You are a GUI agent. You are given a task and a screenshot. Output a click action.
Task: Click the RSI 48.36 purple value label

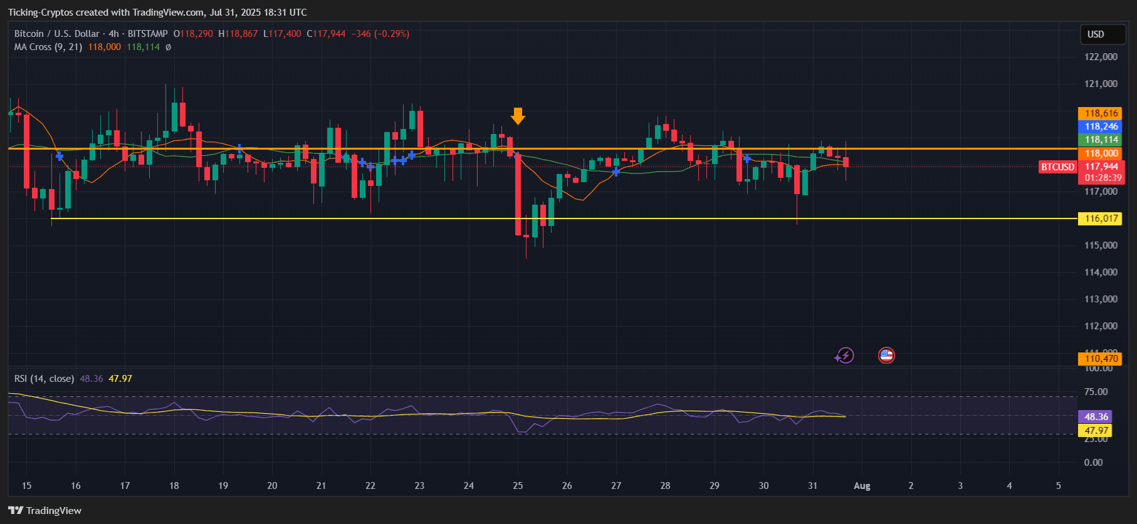[x=1096, y=416]
